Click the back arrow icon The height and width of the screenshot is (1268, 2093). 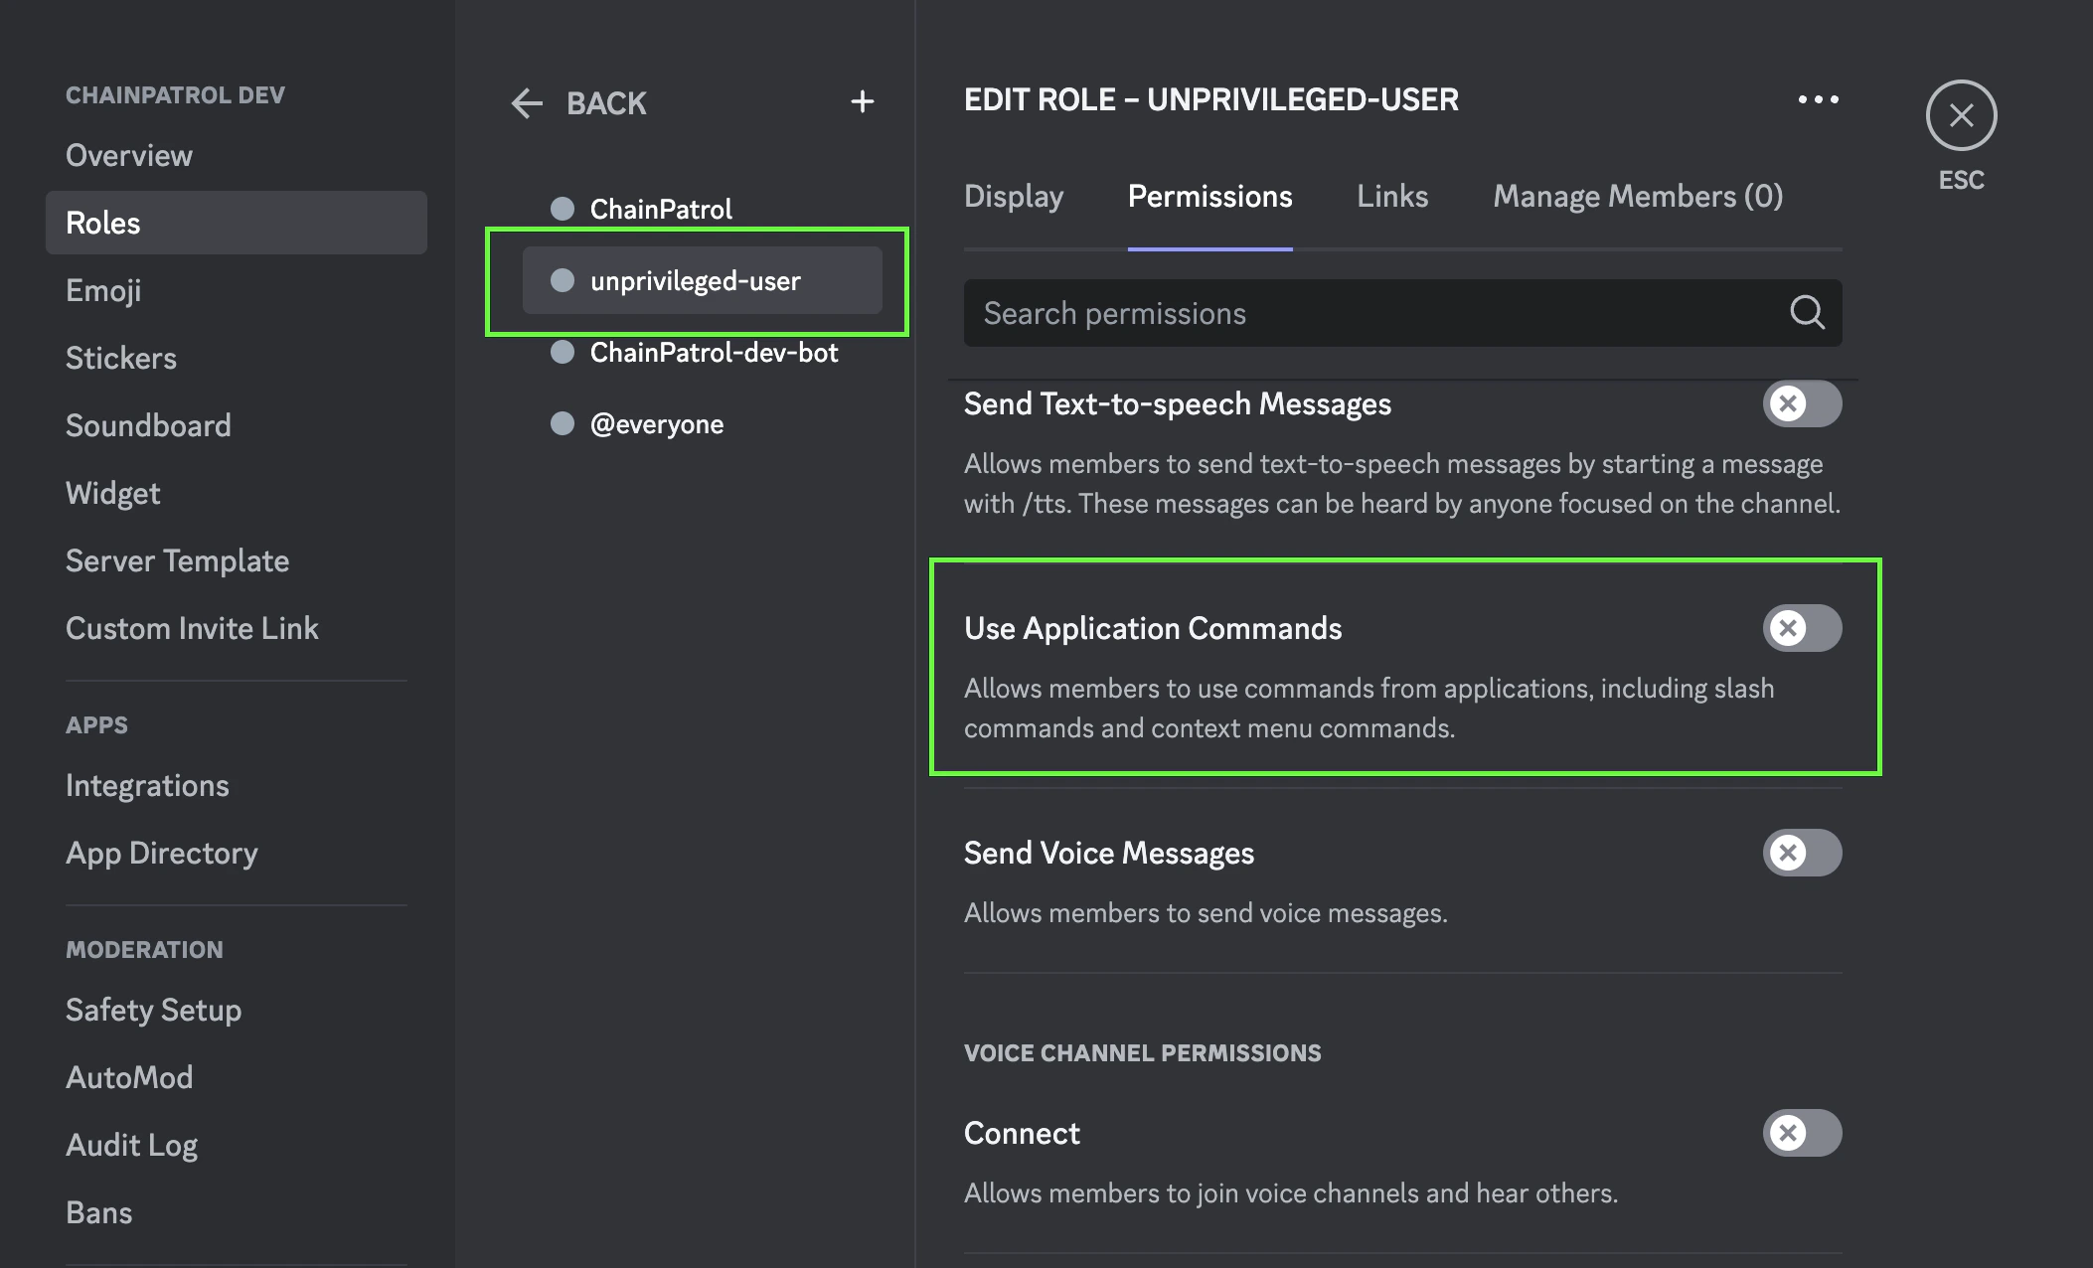pos(527,102)
